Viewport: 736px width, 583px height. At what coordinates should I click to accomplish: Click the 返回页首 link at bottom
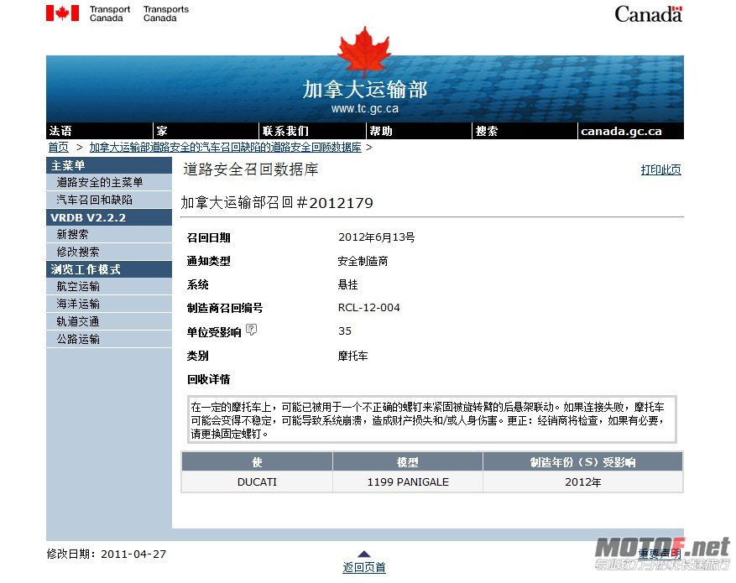364,568
